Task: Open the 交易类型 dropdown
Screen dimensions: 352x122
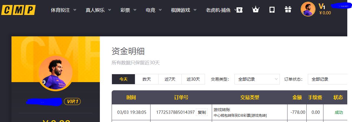Action: [x=257, y=79]
